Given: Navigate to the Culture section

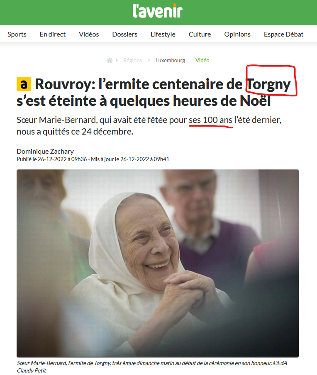Looking at the screenshot, I should pyautogui.click(x=200, y=34).
